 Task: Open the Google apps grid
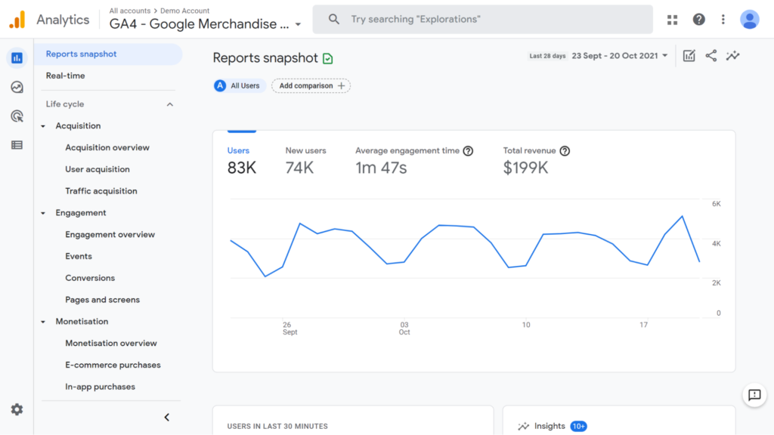pyautogui.click(x=672, y=20)
